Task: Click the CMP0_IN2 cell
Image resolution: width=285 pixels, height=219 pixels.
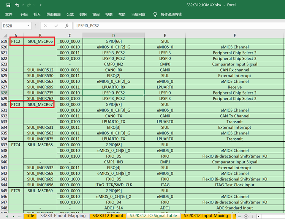Action: click(x=114, y=64)
